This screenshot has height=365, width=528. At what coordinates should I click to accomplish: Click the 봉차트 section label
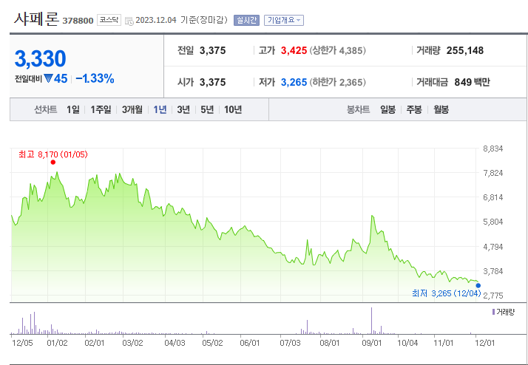coord(358,109)
